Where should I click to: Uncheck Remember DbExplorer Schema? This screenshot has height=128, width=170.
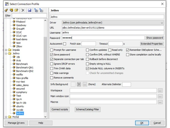(x=128, y=50)
